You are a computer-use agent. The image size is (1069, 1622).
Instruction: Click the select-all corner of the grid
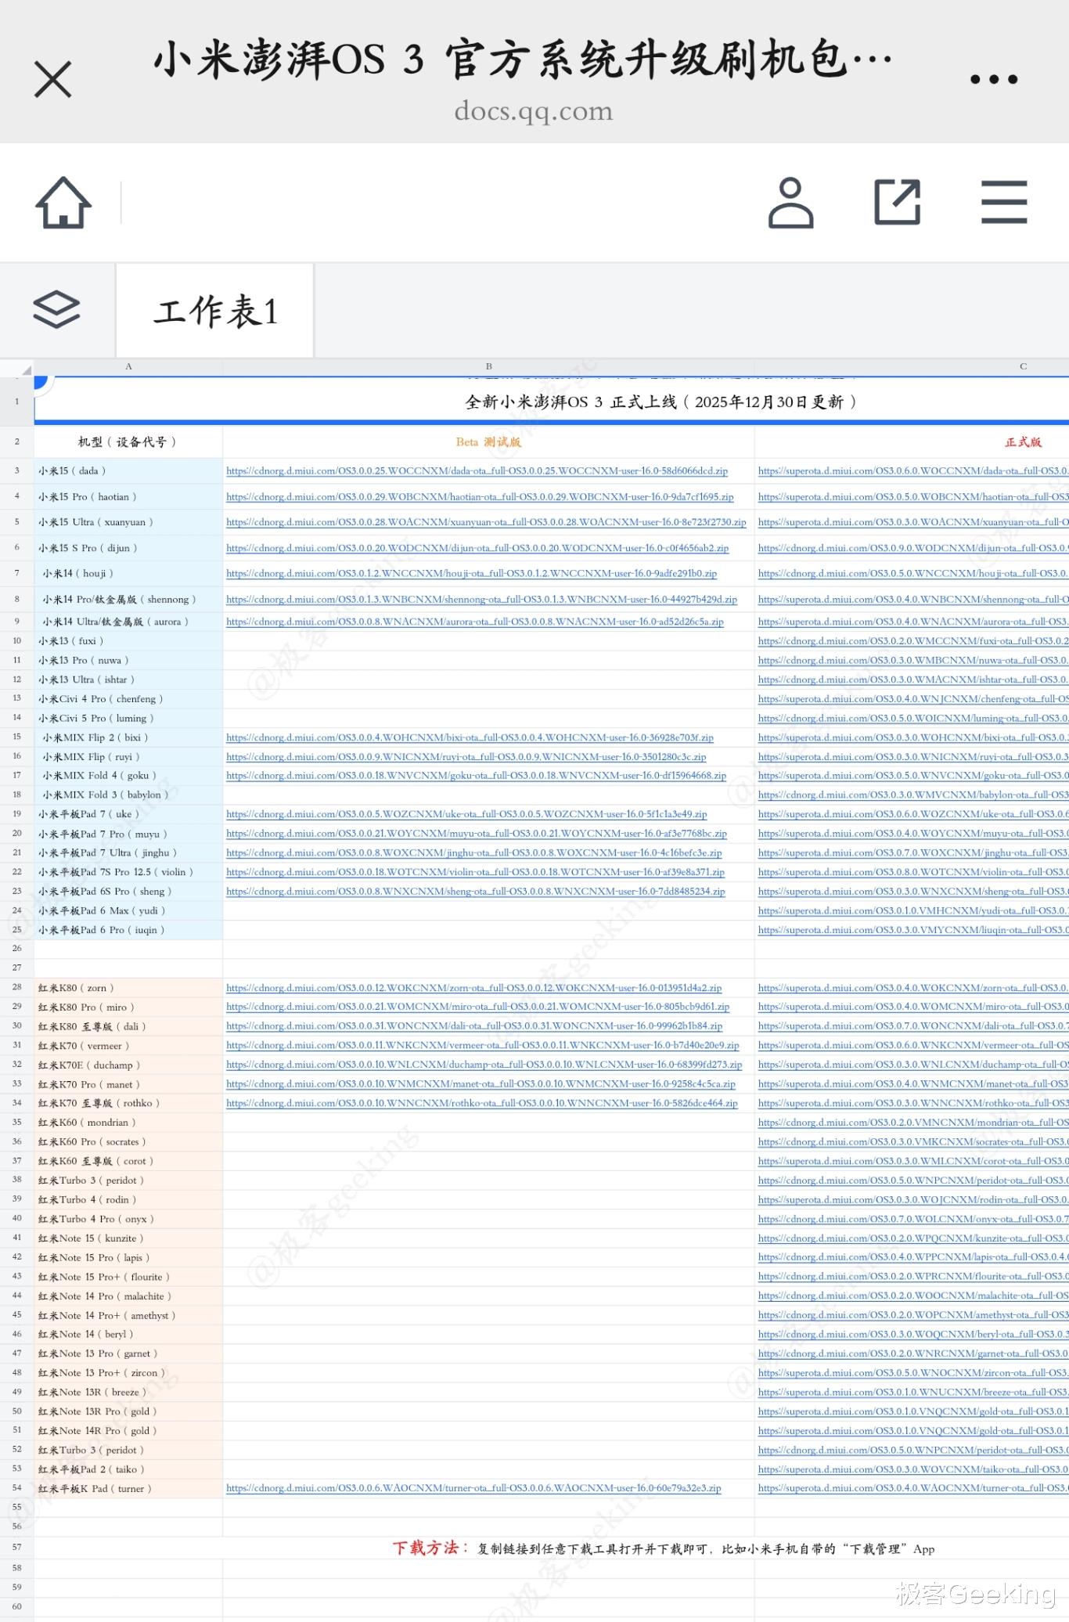point(17,367)
